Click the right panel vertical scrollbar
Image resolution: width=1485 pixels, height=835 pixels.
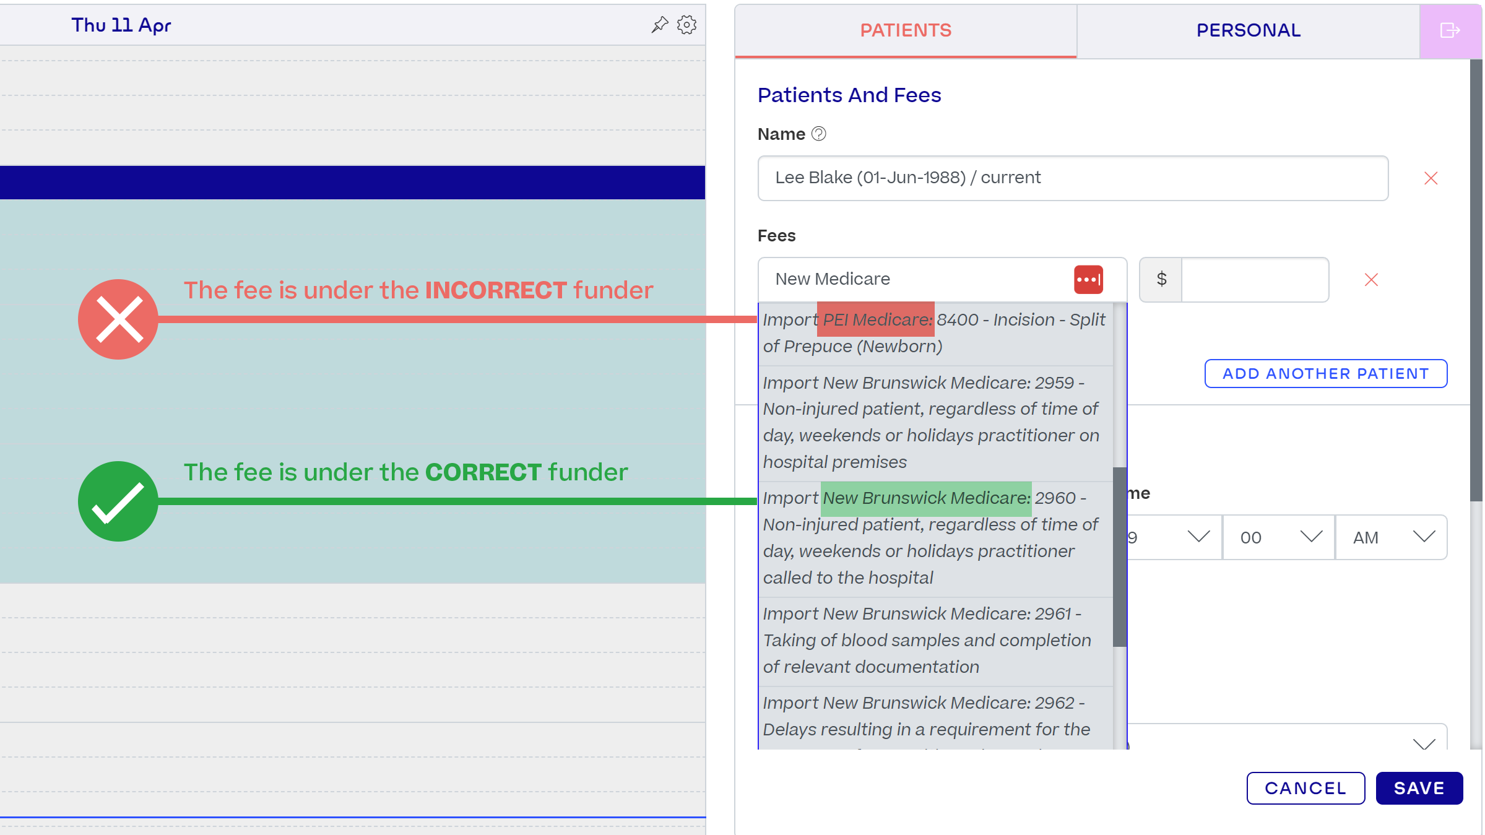coord(1476,280)
